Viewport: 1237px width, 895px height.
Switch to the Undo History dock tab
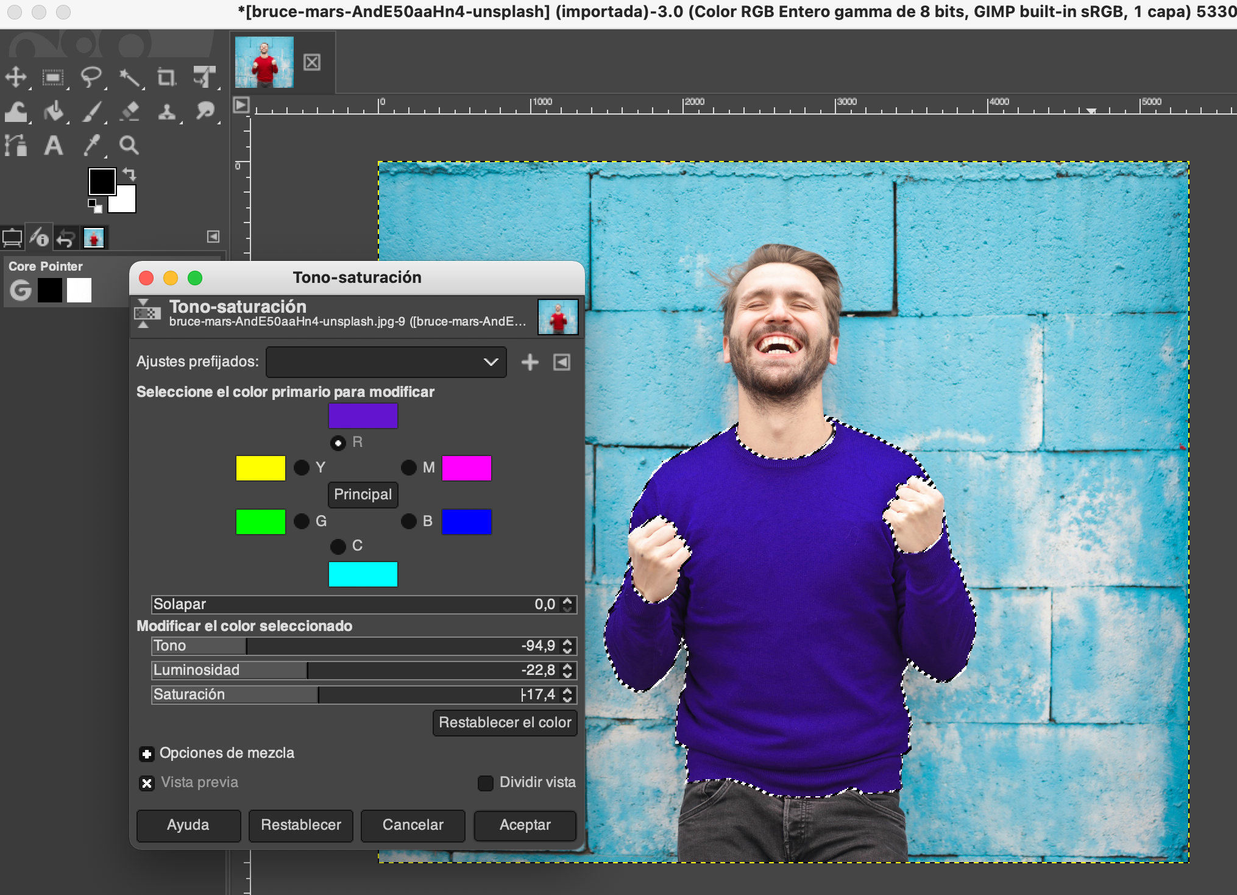[66, 237]
